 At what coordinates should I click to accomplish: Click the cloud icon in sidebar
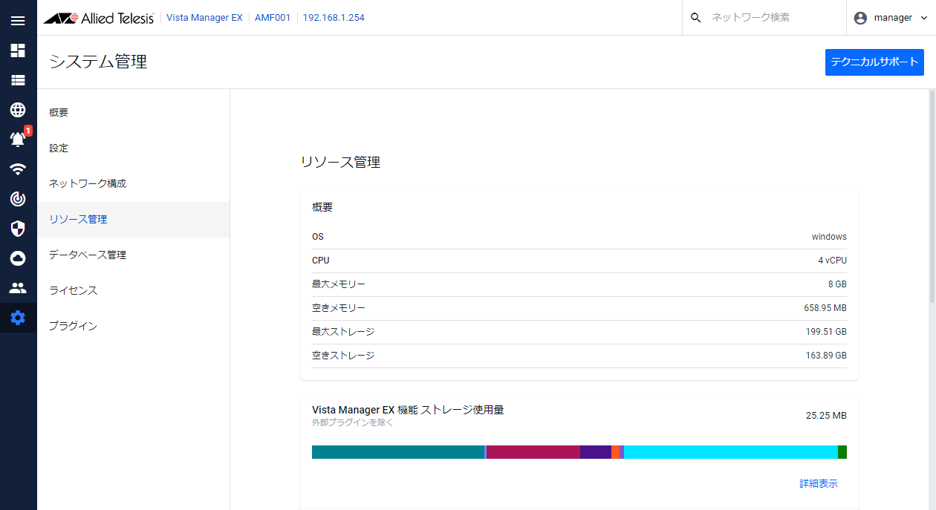pos(18,258)
